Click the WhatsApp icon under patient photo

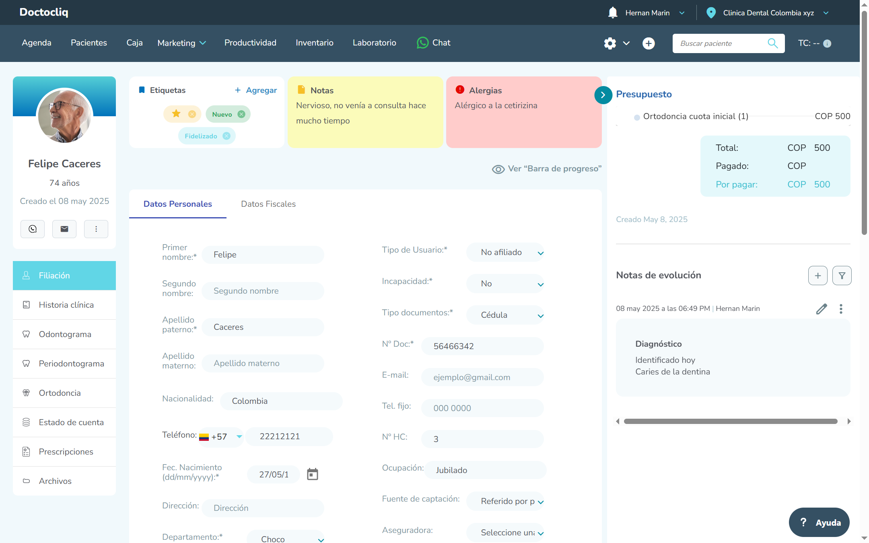point(33,229)
